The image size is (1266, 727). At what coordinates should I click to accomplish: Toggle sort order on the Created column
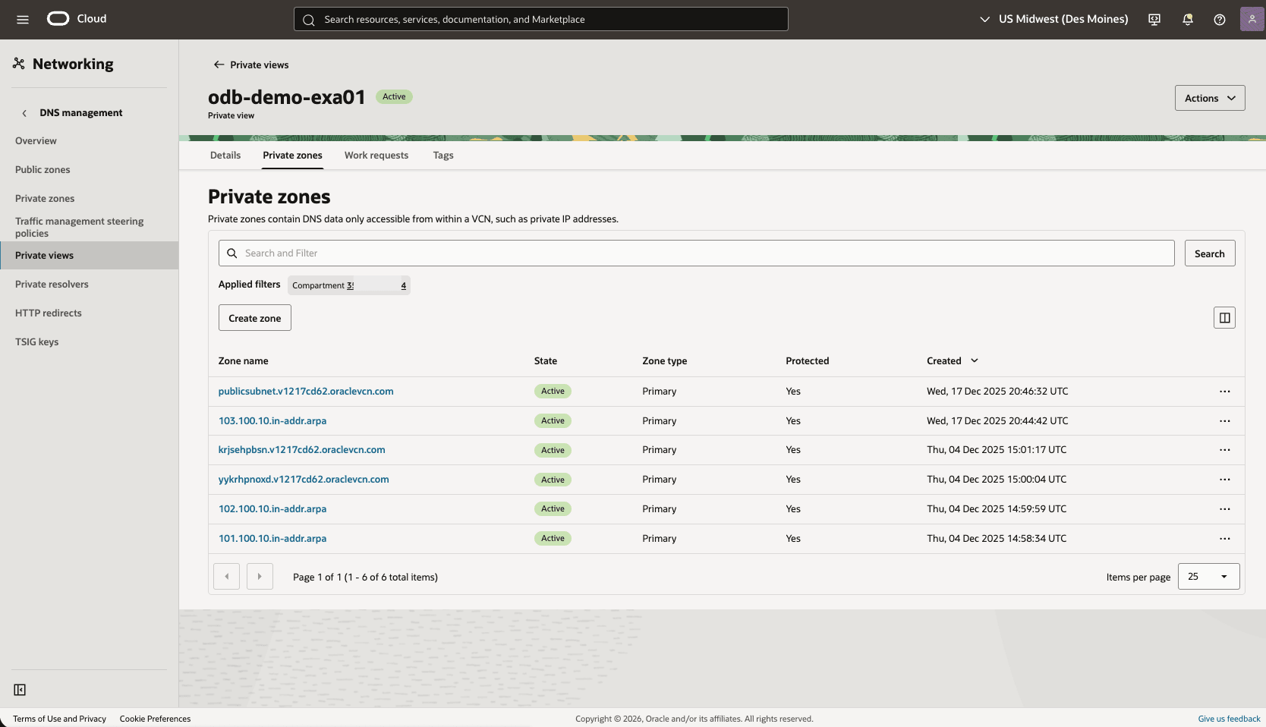click(974, 360)
